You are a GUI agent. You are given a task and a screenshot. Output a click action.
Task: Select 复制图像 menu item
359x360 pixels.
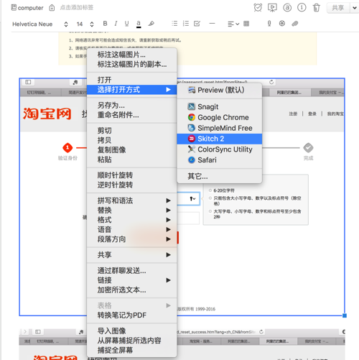pyautogui.click(x=132, y=150)
